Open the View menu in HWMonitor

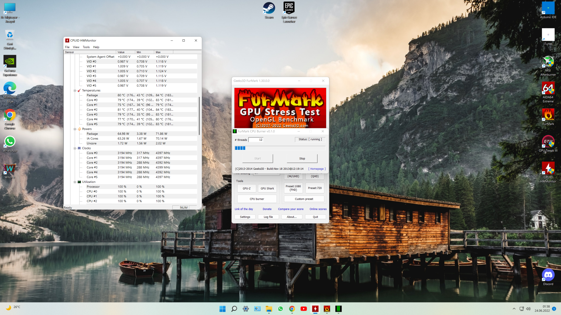coord(76,47)
